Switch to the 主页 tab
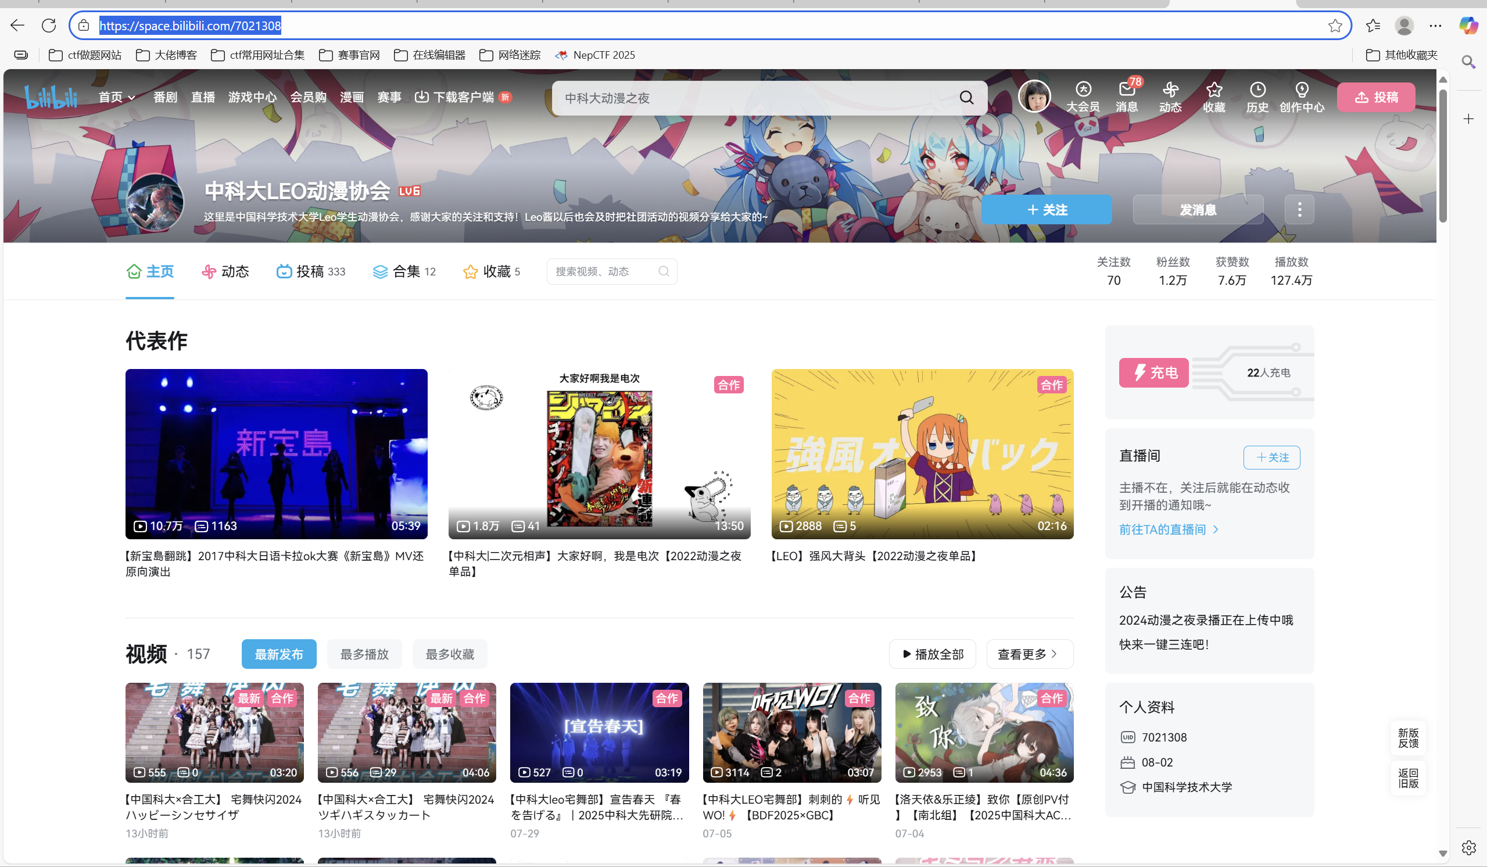 click(x=150, y=271)
